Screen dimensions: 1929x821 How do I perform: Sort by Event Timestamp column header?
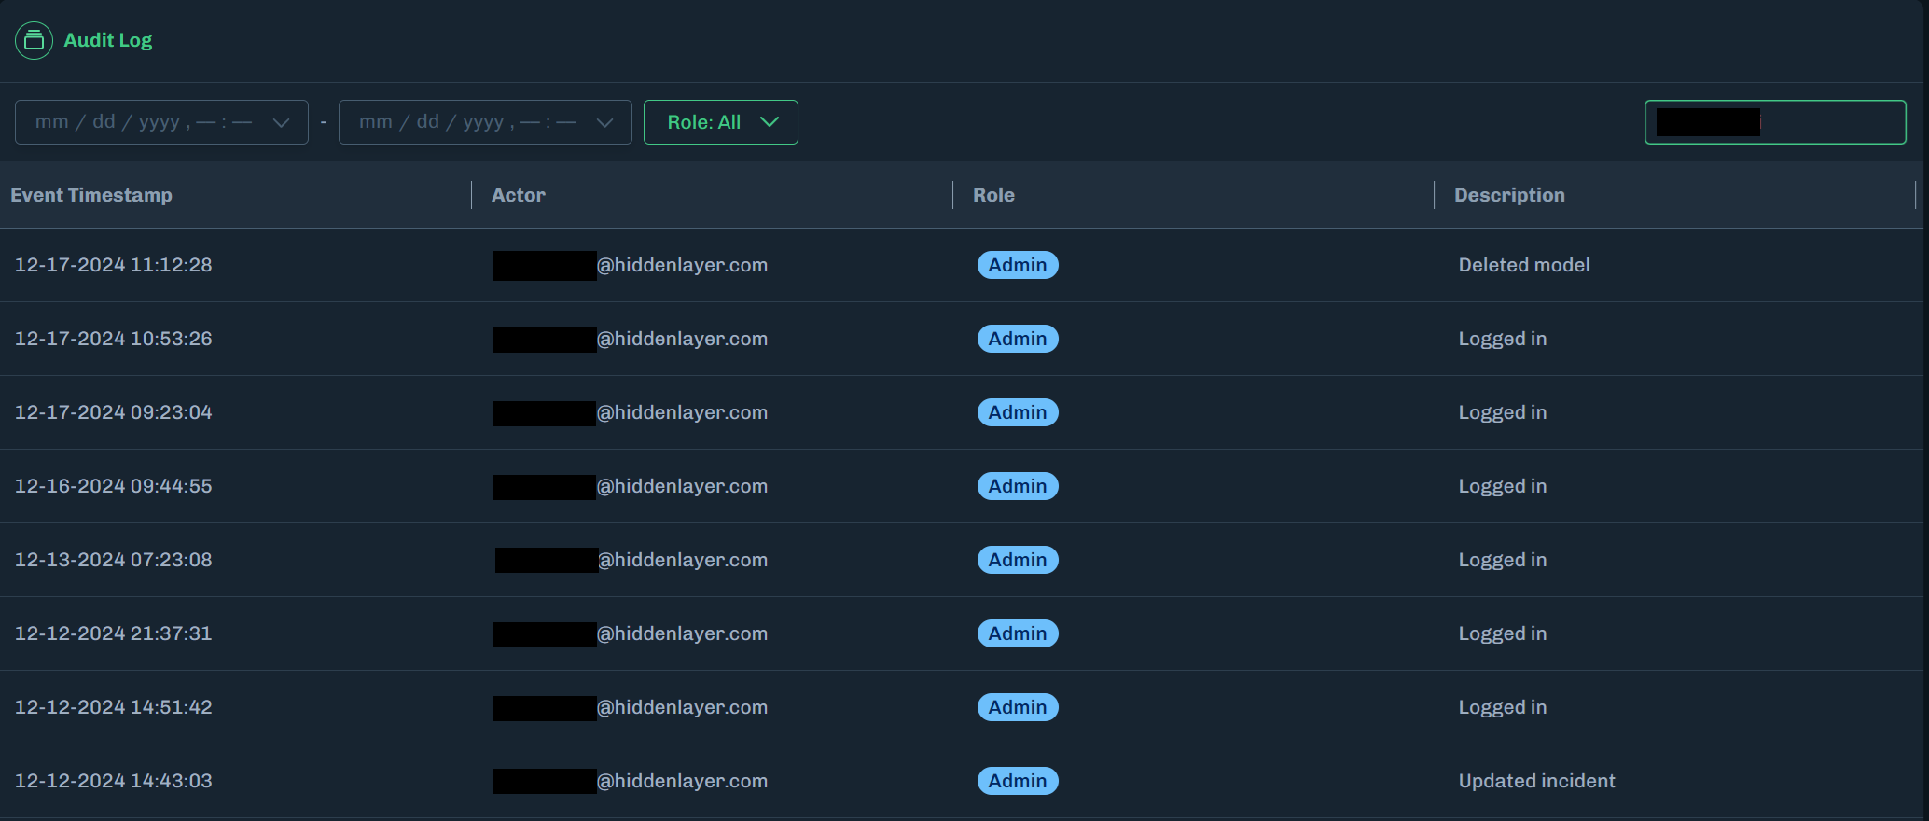[91, 195]
